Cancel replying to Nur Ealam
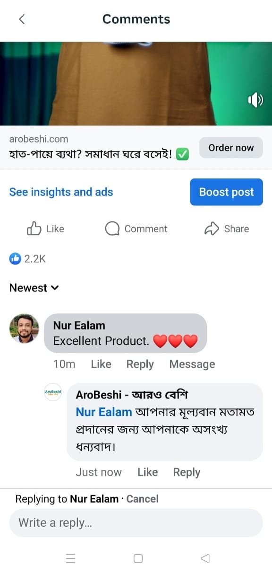272x575 pixels. 142,499
